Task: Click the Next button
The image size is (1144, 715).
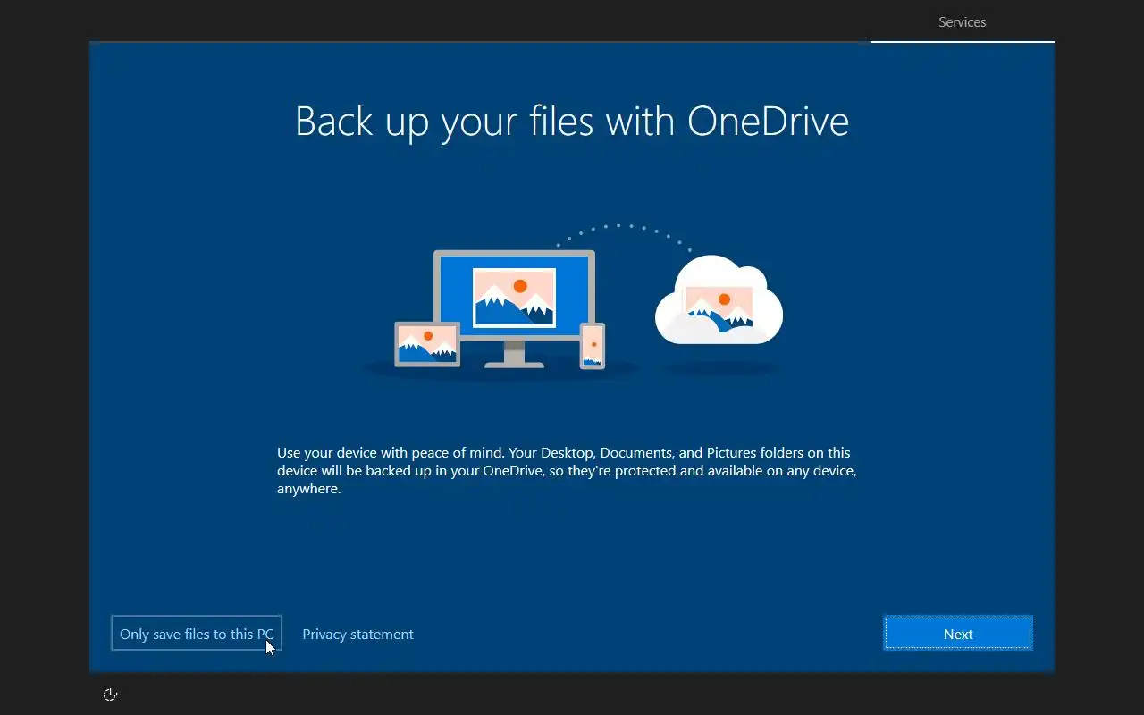Action: 957,634
